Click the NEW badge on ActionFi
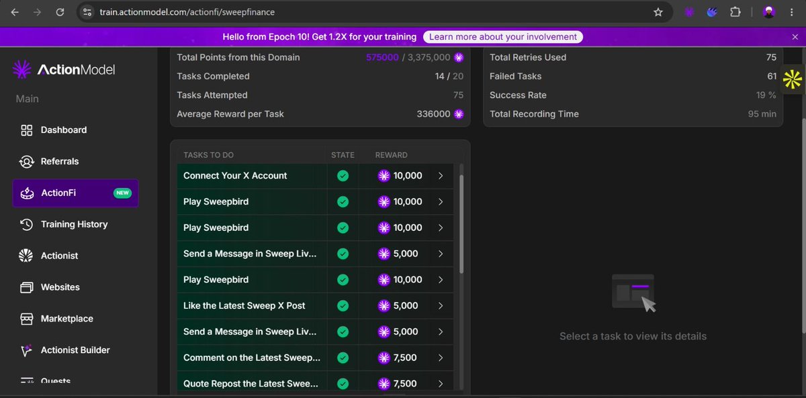Image resolution: width=806 pixels, height=398 pixels. (122, 193)
